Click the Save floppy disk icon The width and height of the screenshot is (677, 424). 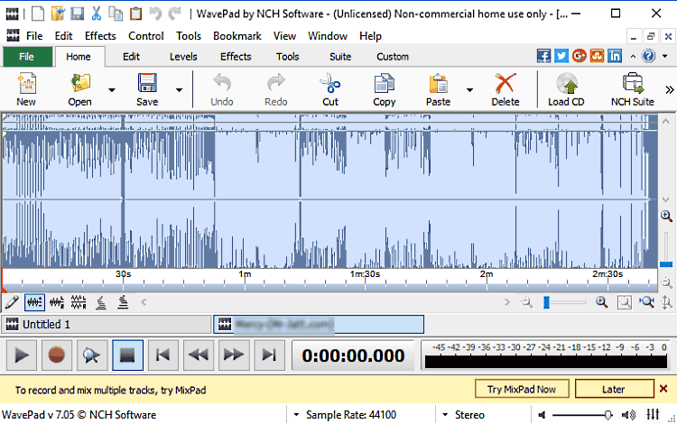pos(147,83)
